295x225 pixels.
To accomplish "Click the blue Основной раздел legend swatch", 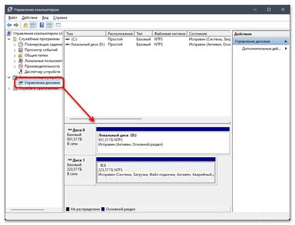I will pyautogui.click(x=103, y=209).
